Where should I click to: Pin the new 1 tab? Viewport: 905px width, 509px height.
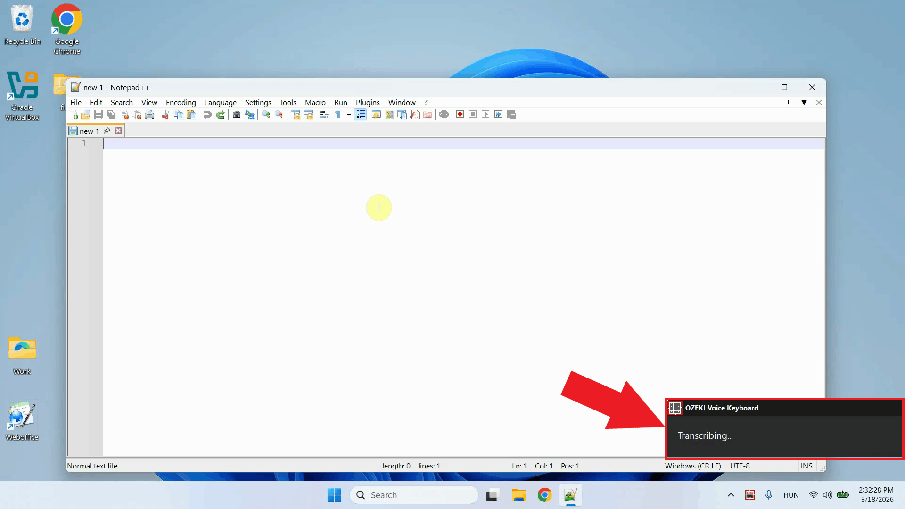point(107,131)
